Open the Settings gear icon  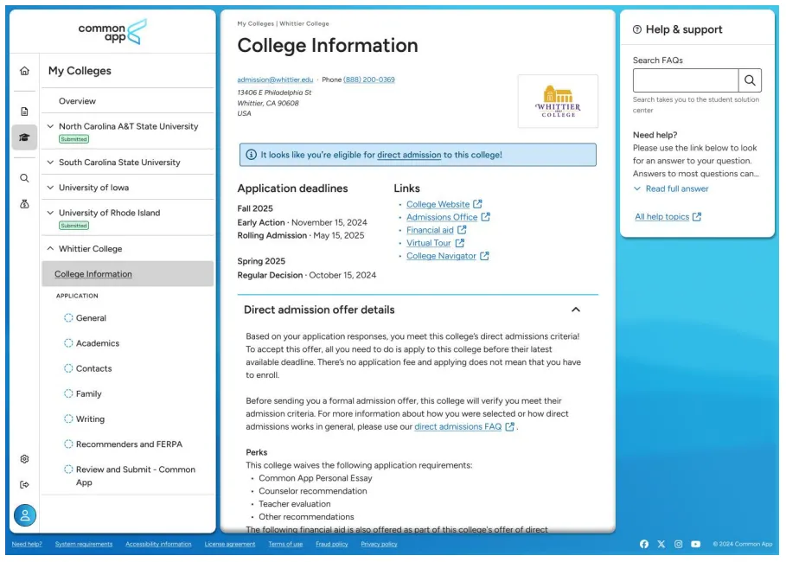(24, 459)
